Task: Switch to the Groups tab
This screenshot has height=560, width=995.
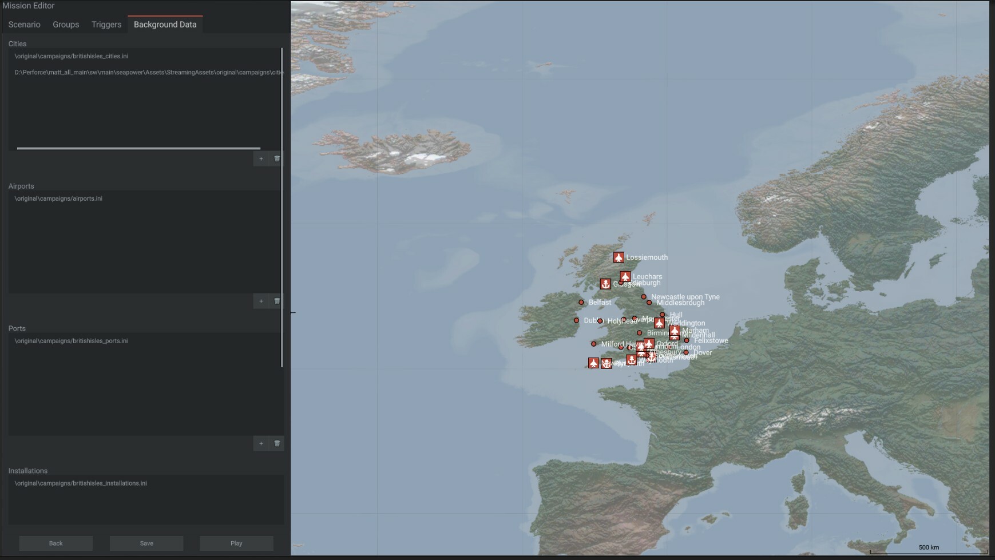Action: [66, 25]
